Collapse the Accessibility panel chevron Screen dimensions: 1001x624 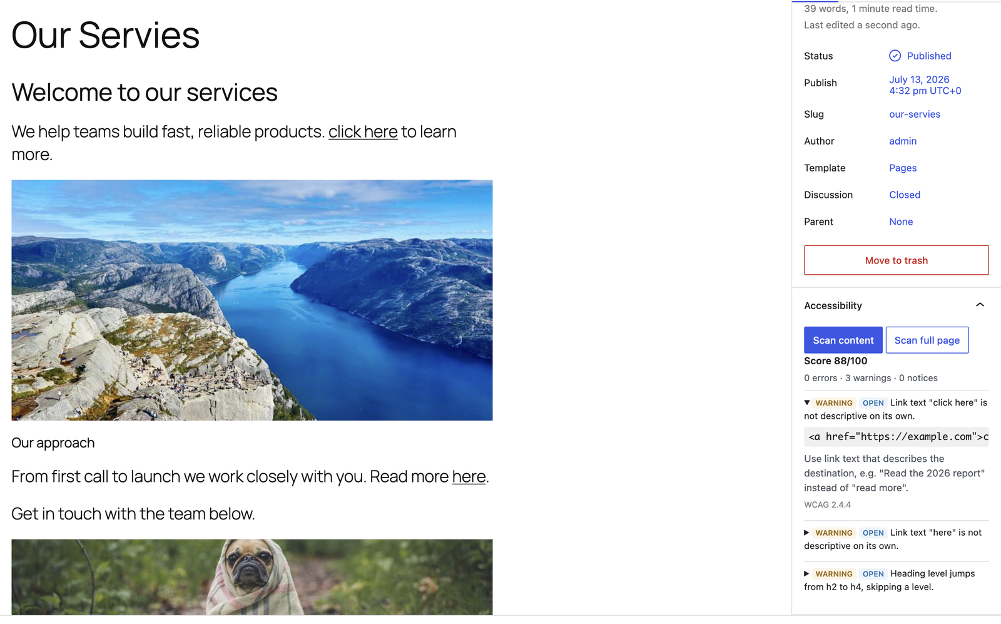pos(980,305)
